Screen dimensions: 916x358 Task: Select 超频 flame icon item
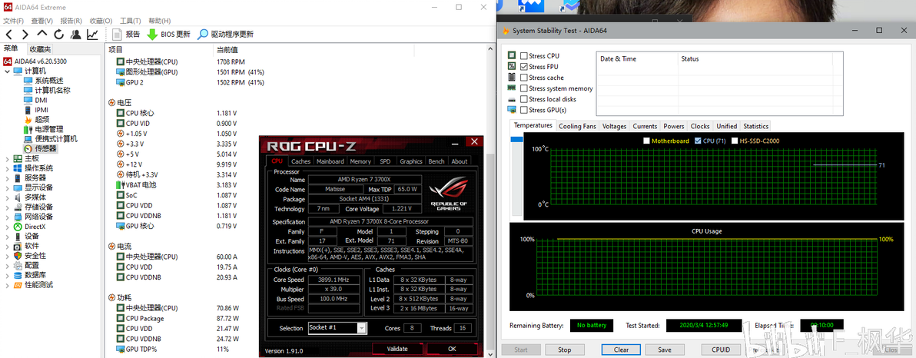point(36,120)
